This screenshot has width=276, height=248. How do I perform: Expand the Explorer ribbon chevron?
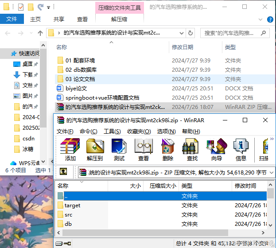[260, 19]
